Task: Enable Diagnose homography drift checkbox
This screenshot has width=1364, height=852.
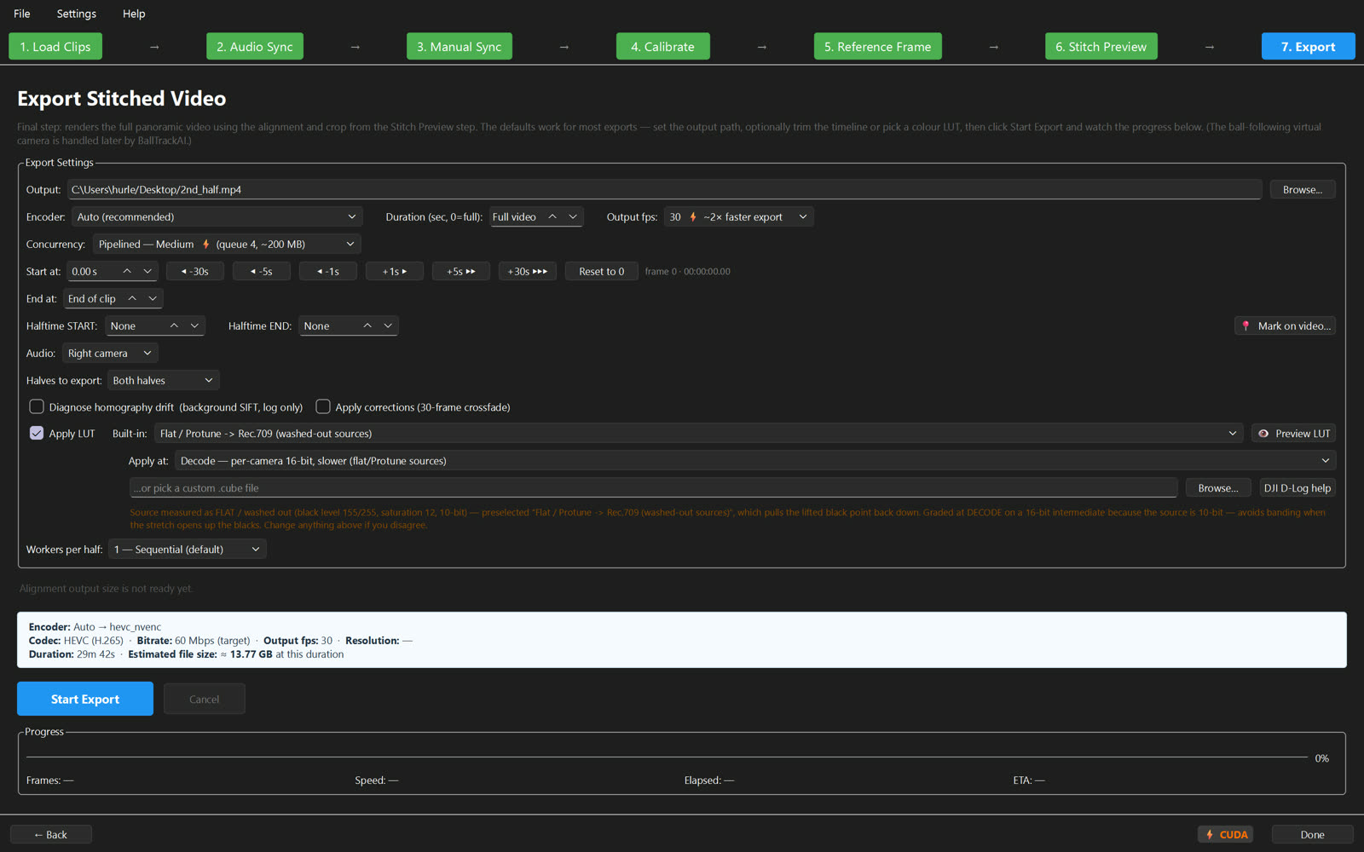Action: click(x=37, y=406)
